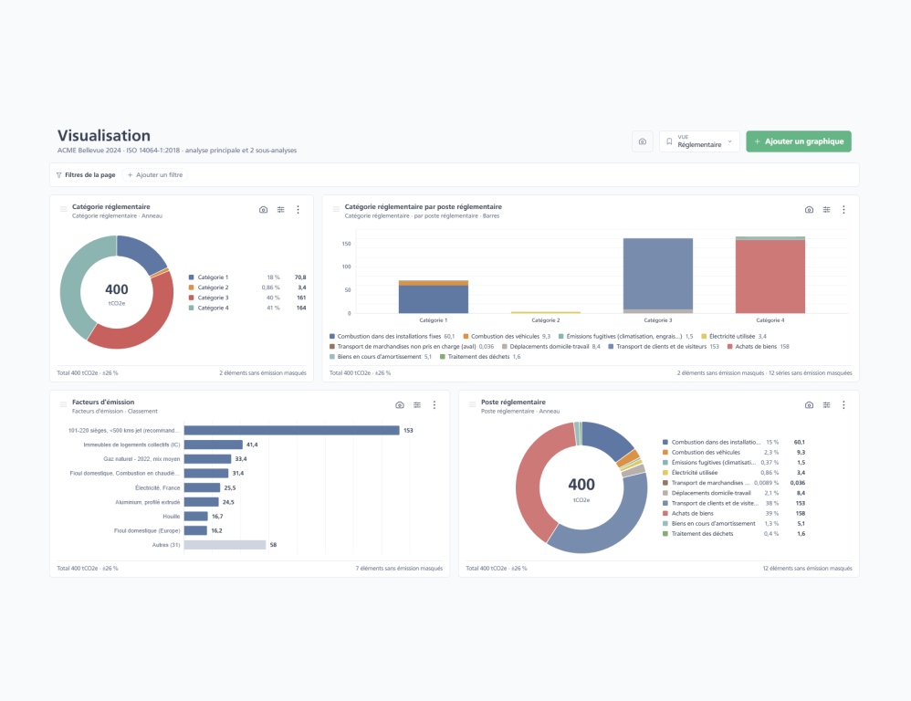Click the Facteurs d'émission chart drag handle
Screen dimensions: 911x701
pyautogui.click(x=63, y=404)
